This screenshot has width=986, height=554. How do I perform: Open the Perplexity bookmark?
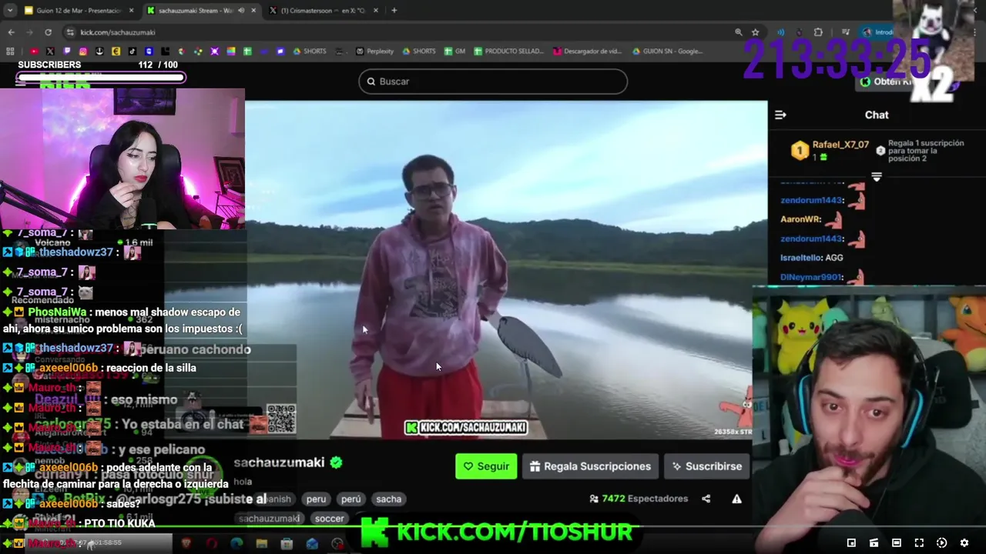point(374,52)
